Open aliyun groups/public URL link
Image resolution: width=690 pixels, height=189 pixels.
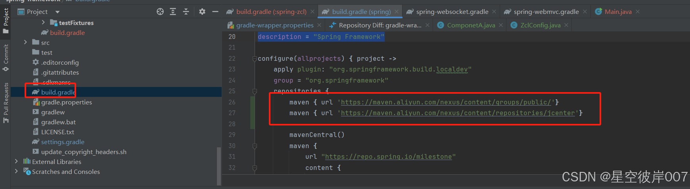(x=446, y=102)
